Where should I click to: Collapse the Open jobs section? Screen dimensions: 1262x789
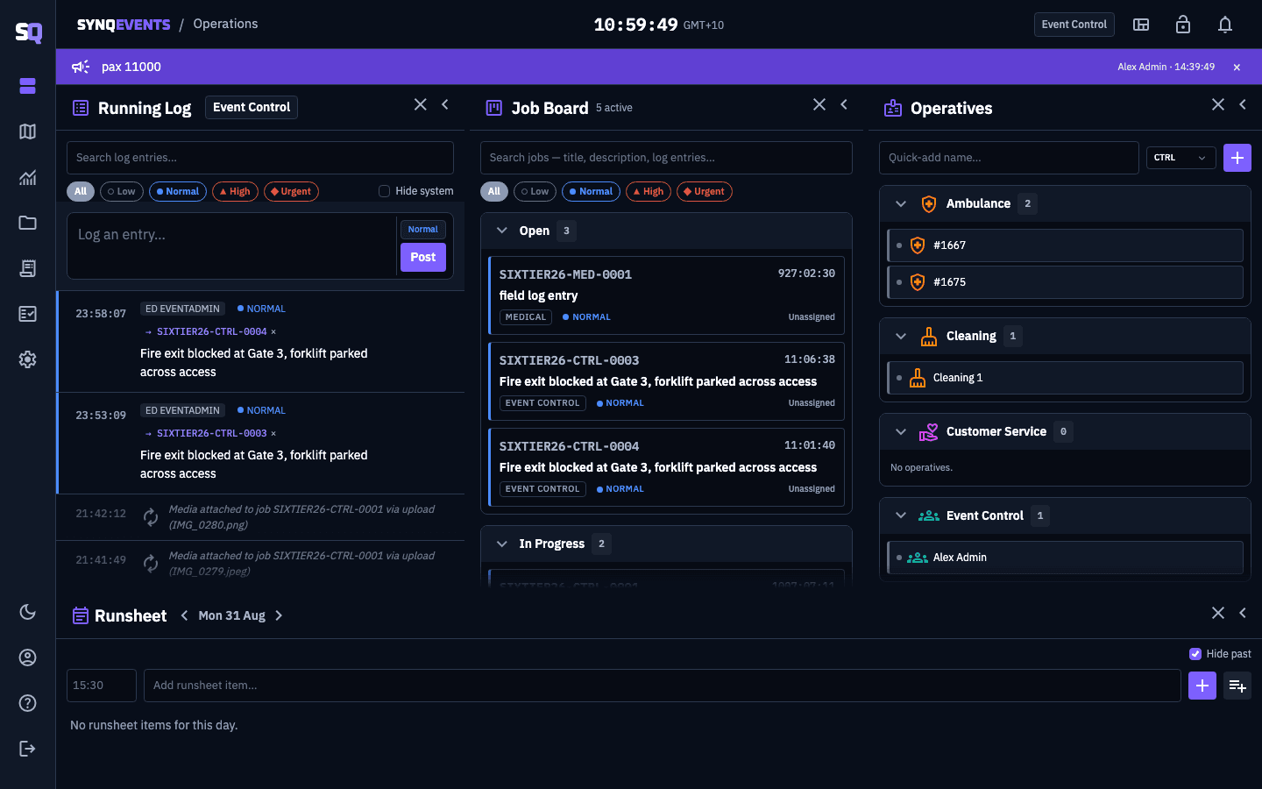click(x=502, y=231)
